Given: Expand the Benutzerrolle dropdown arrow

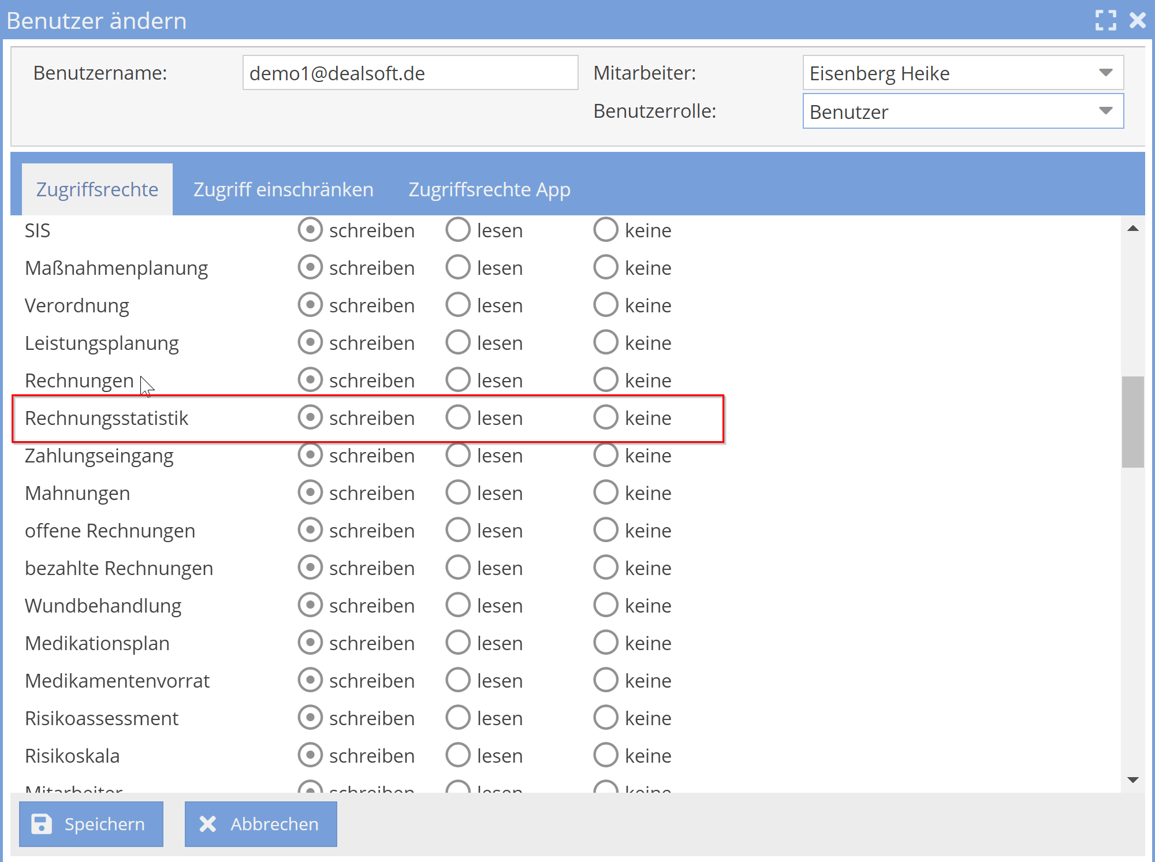Looking at the screenshot, I should pos(1105,111).
